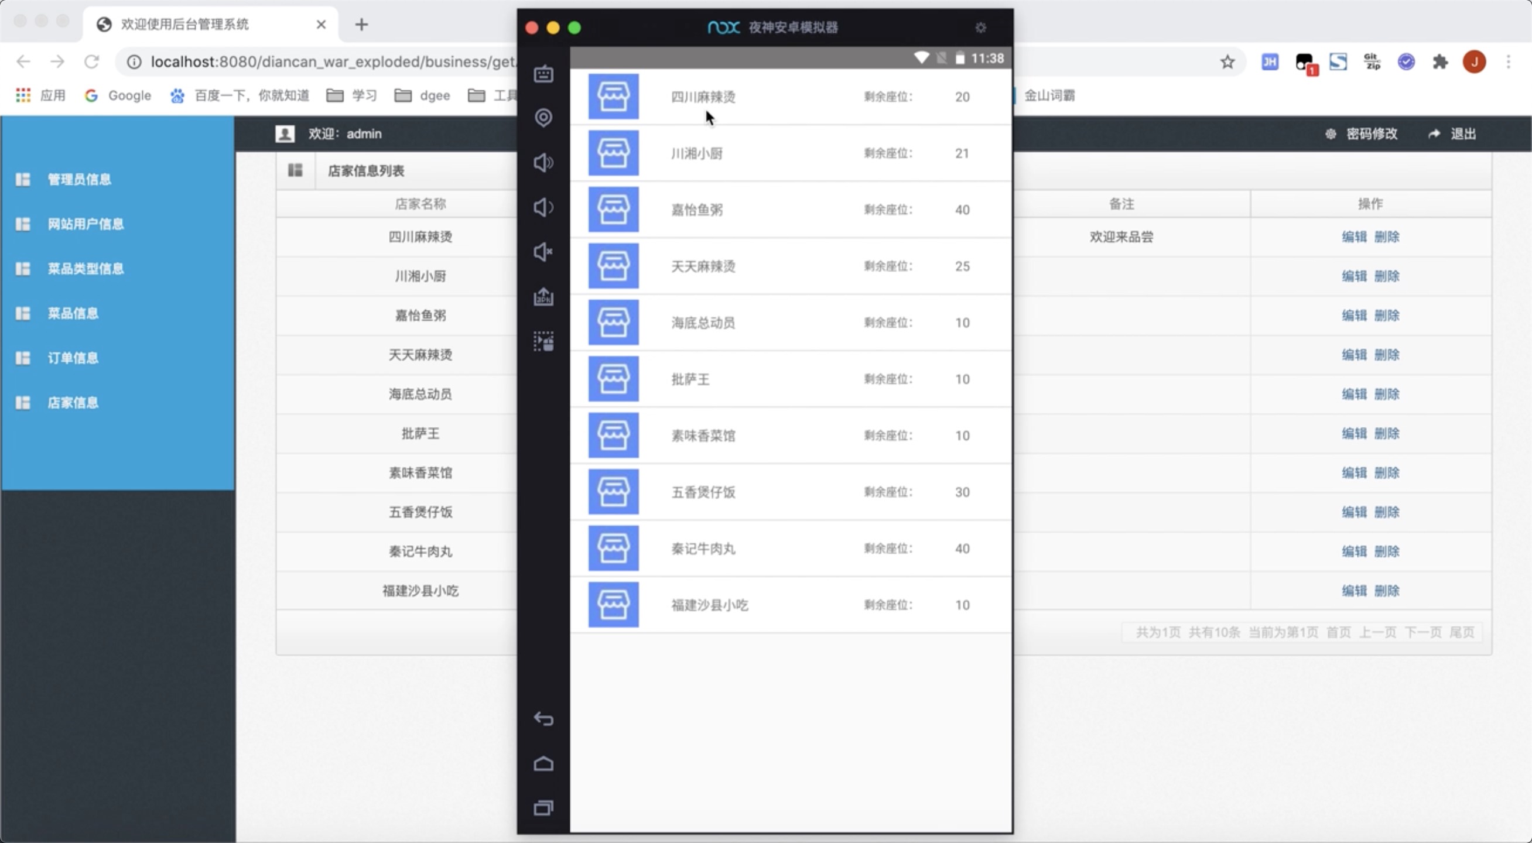
Task: Bookmark page with Chrome star icon
Action: (x=1227, y=62)
